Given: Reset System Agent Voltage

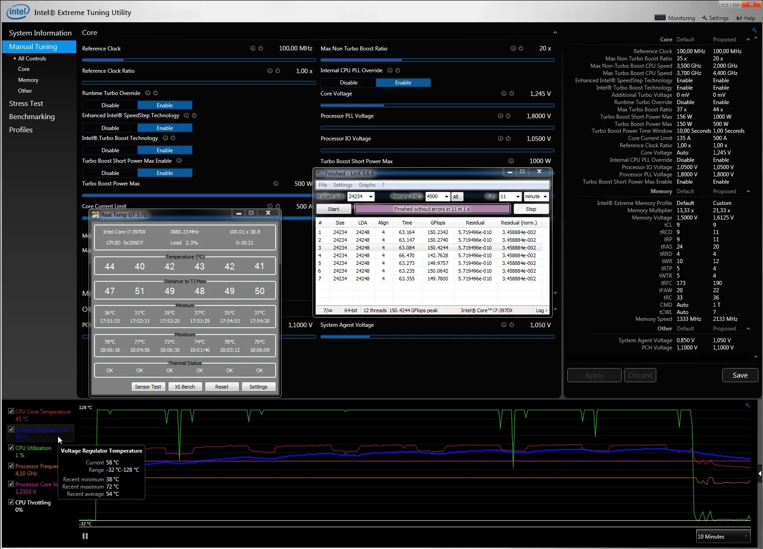Looking at the screenshot, I should click(x=511, y=325).
